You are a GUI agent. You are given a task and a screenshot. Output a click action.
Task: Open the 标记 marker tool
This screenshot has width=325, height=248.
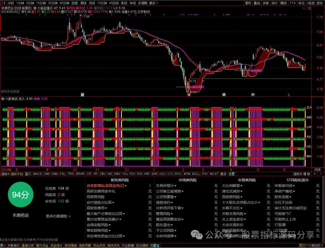pyautogui.click(x=301, y=3)
